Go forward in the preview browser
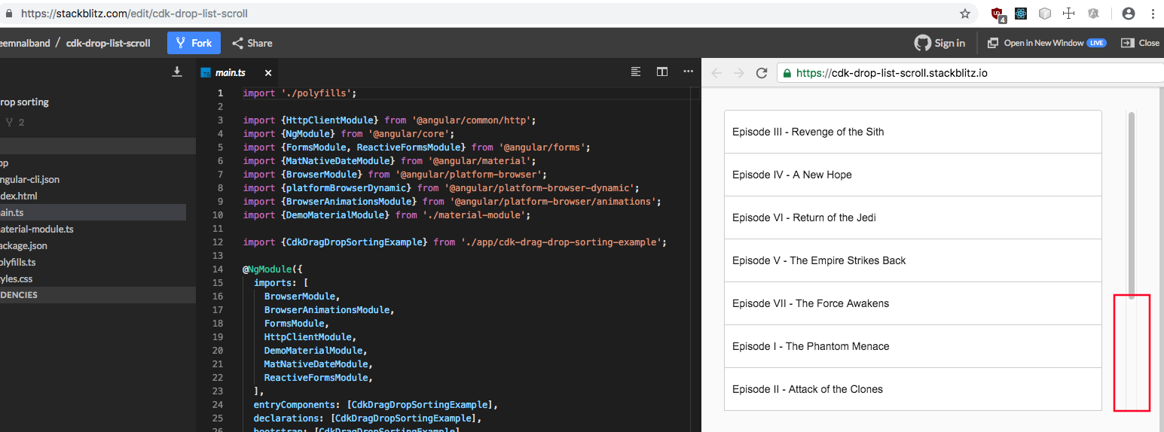The image size is (1164, 432). pos(739,73)
